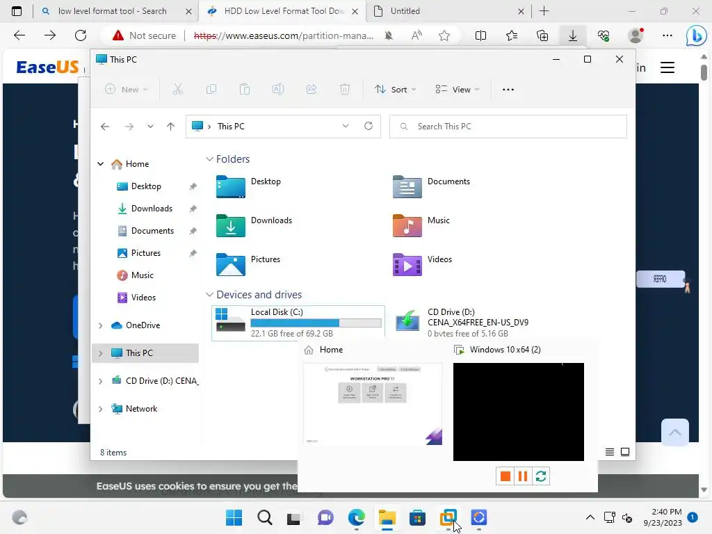Image resolution: width=712 pixels, height=534 pixels.
Task: Go forward in File Explorer navigation
Action: point(129,127)
